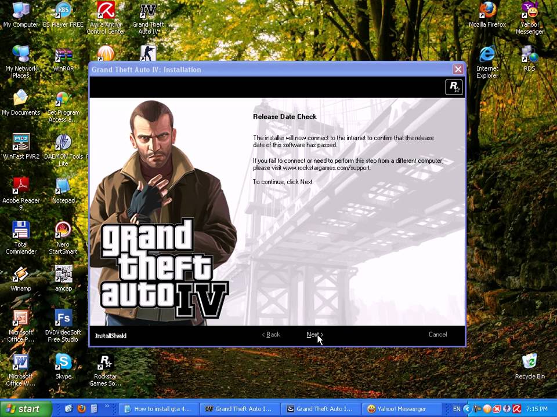Launch Mozilla Firefox desktop shortcut

coord(487,15)
